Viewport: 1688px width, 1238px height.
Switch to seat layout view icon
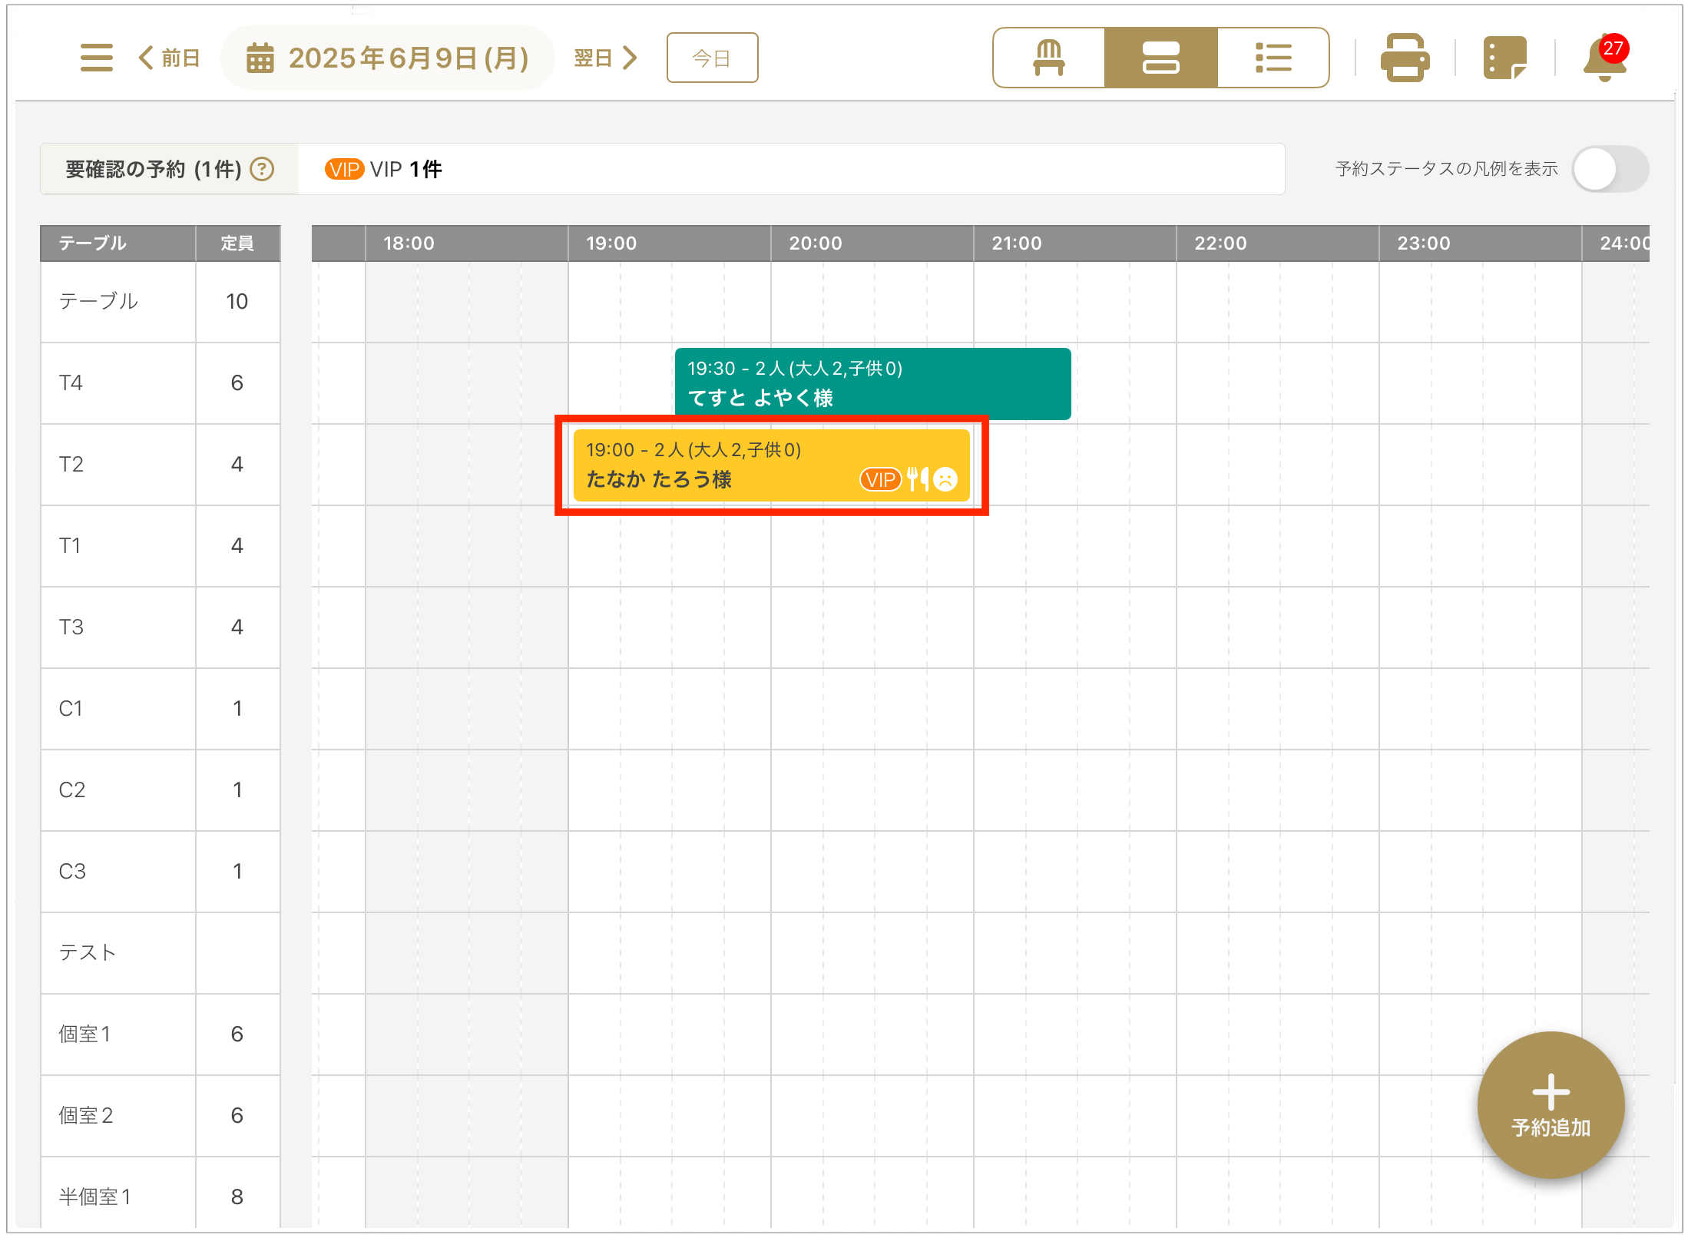click(1048, 58)
